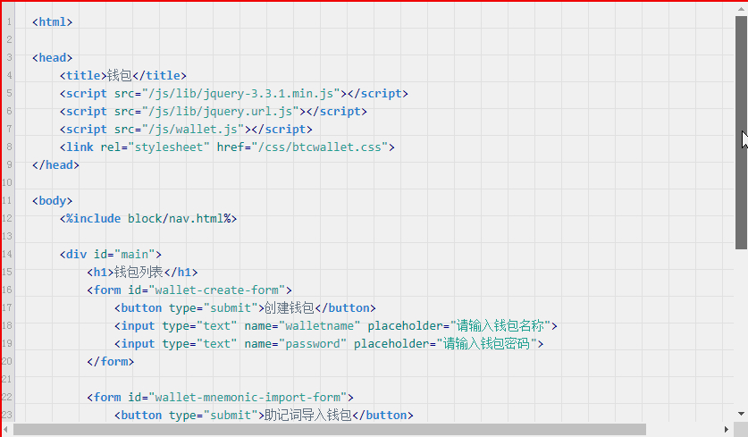Screen dimensions: 748x437
Task: Click the jquery.url.js script source string
Action: [222, 112]
